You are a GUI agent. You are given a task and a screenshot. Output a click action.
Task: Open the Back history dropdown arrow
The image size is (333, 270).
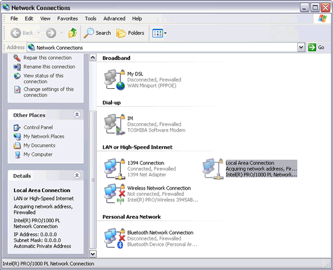[39, 33]
